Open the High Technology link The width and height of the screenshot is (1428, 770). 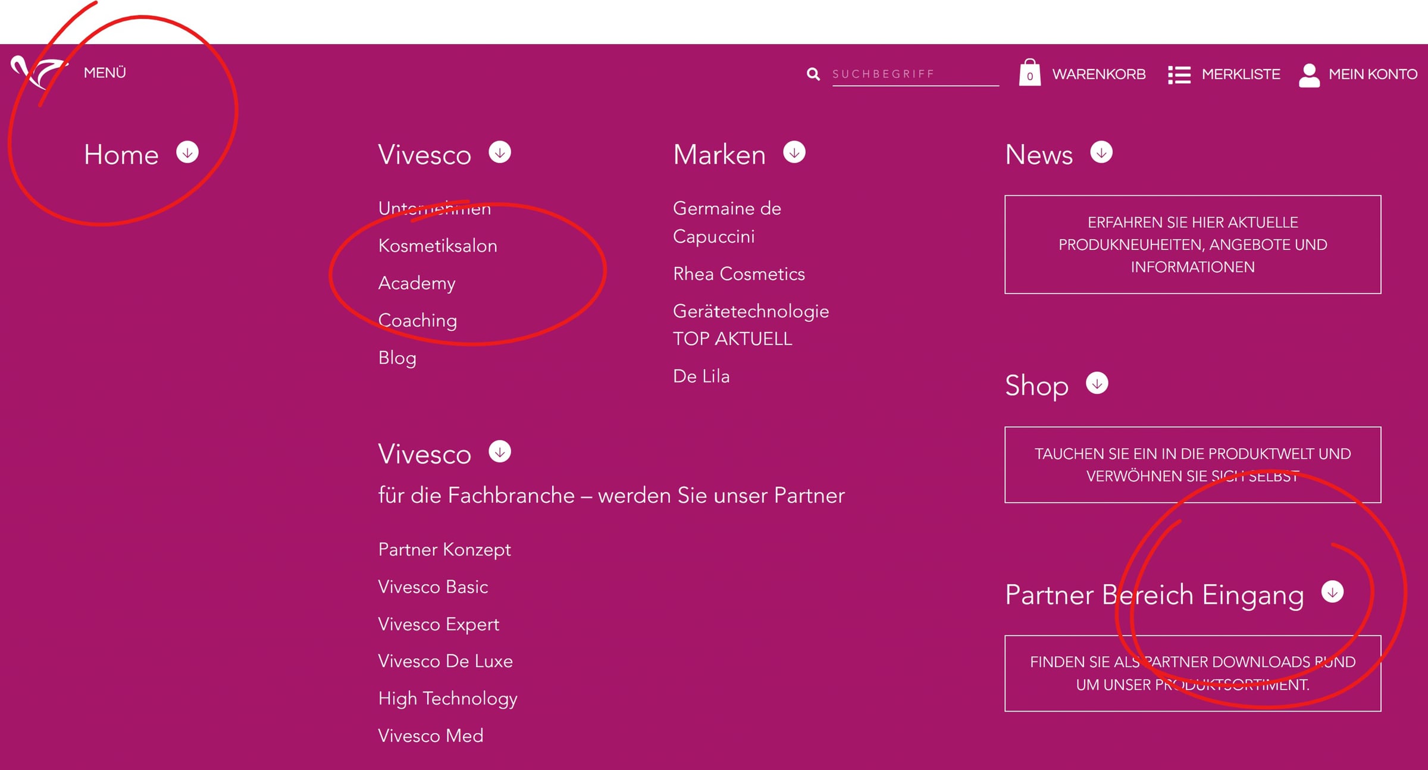(x=447, y=699)
